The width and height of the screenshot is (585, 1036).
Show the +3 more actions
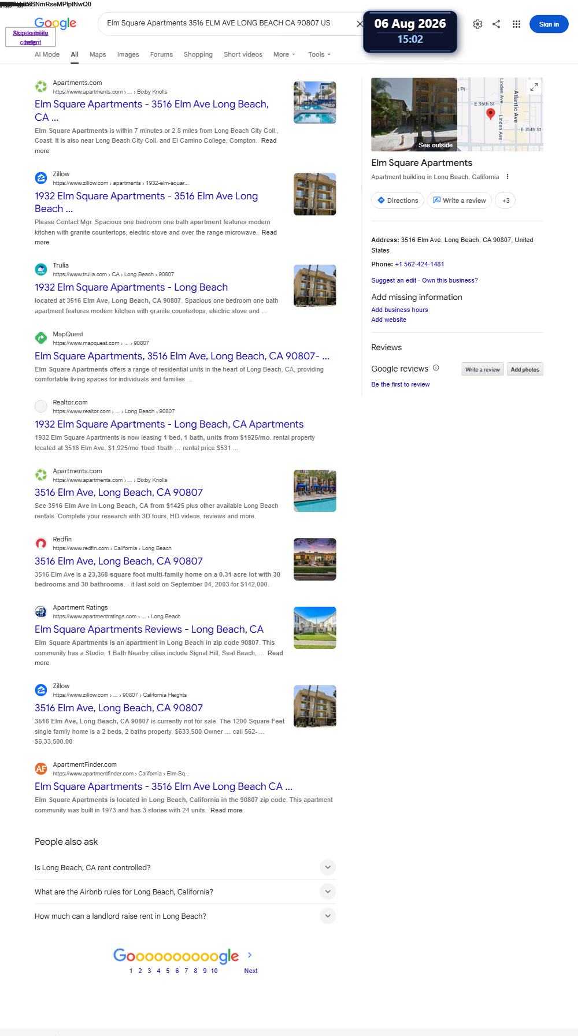[506, 200]
